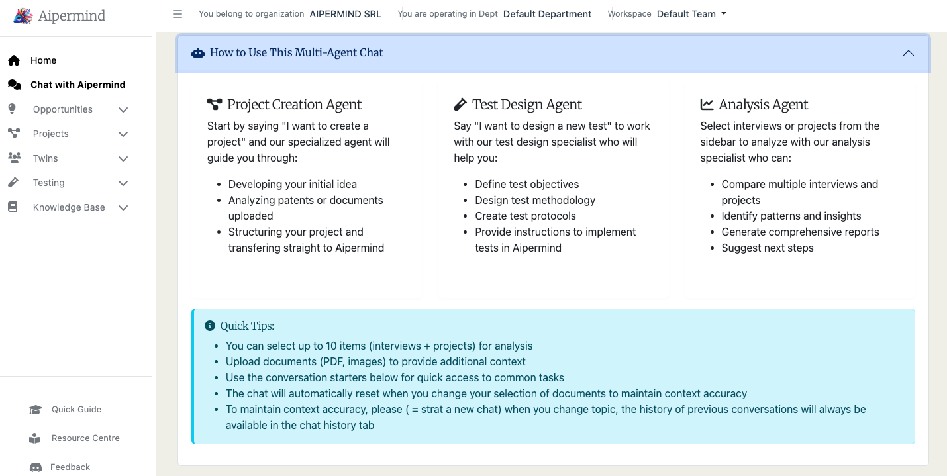This screenshot has height=476, width=947.
Task: Open Chat with Aipermind page
Action: point(77,85)
